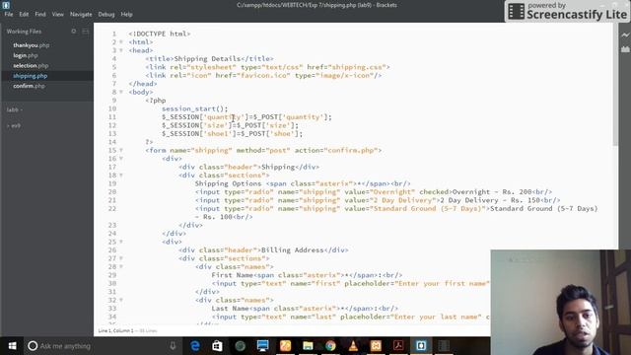This screenshot has width=631, height=355.
Task: Click the Billing Address header text
Action: click(x=293, y=249)
